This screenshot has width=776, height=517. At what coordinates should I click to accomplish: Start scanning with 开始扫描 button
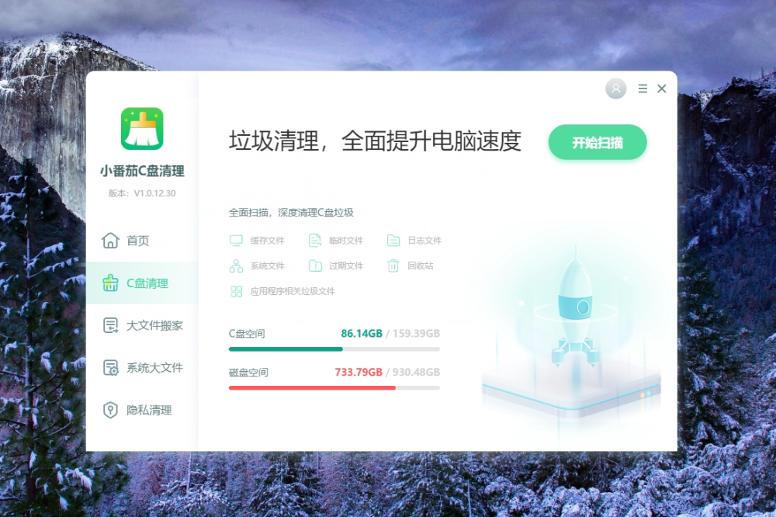pos(598,143)
